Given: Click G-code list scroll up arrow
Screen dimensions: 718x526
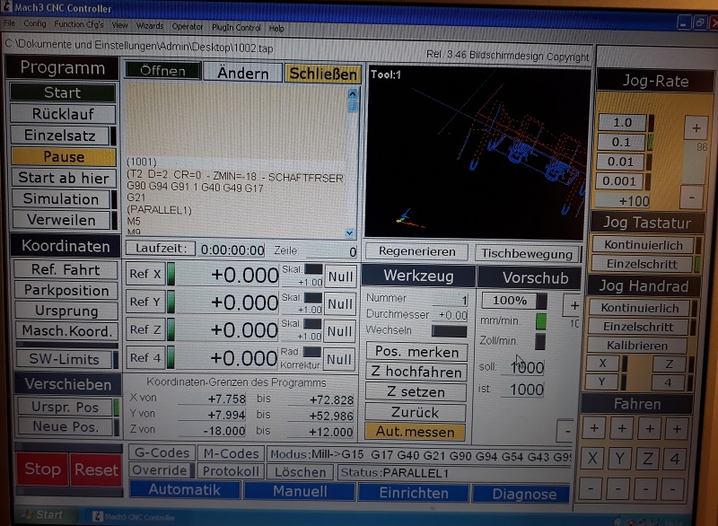Looking at the screenshot, I should (352, 94).
